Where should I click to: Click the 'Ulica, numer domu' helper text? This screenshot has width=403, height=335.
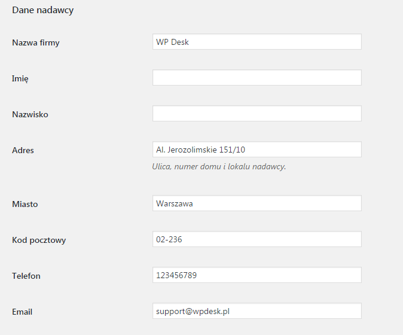click(219, 166)
